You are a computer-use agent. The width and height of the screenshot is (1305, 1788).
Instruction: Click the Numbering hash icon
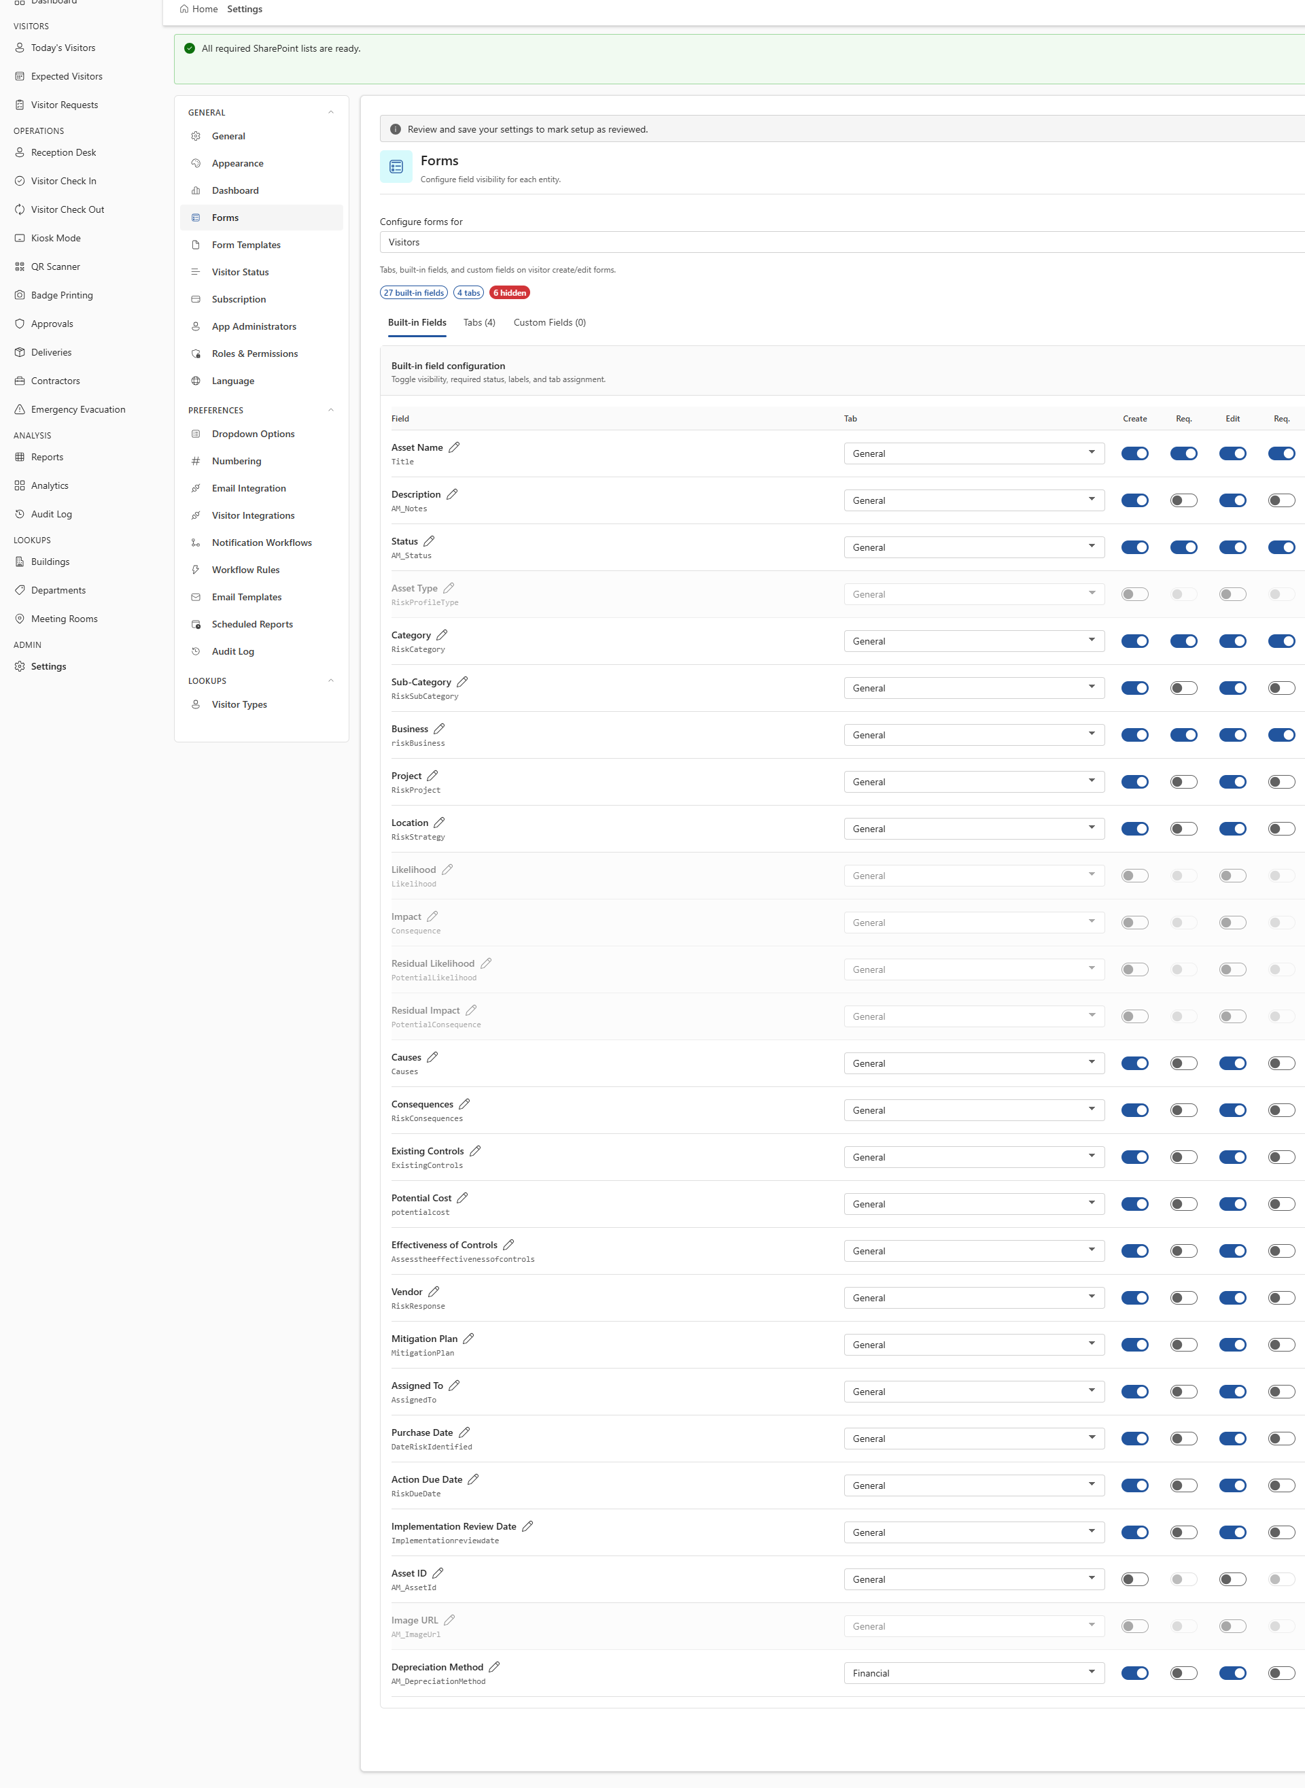coord(196,461)
